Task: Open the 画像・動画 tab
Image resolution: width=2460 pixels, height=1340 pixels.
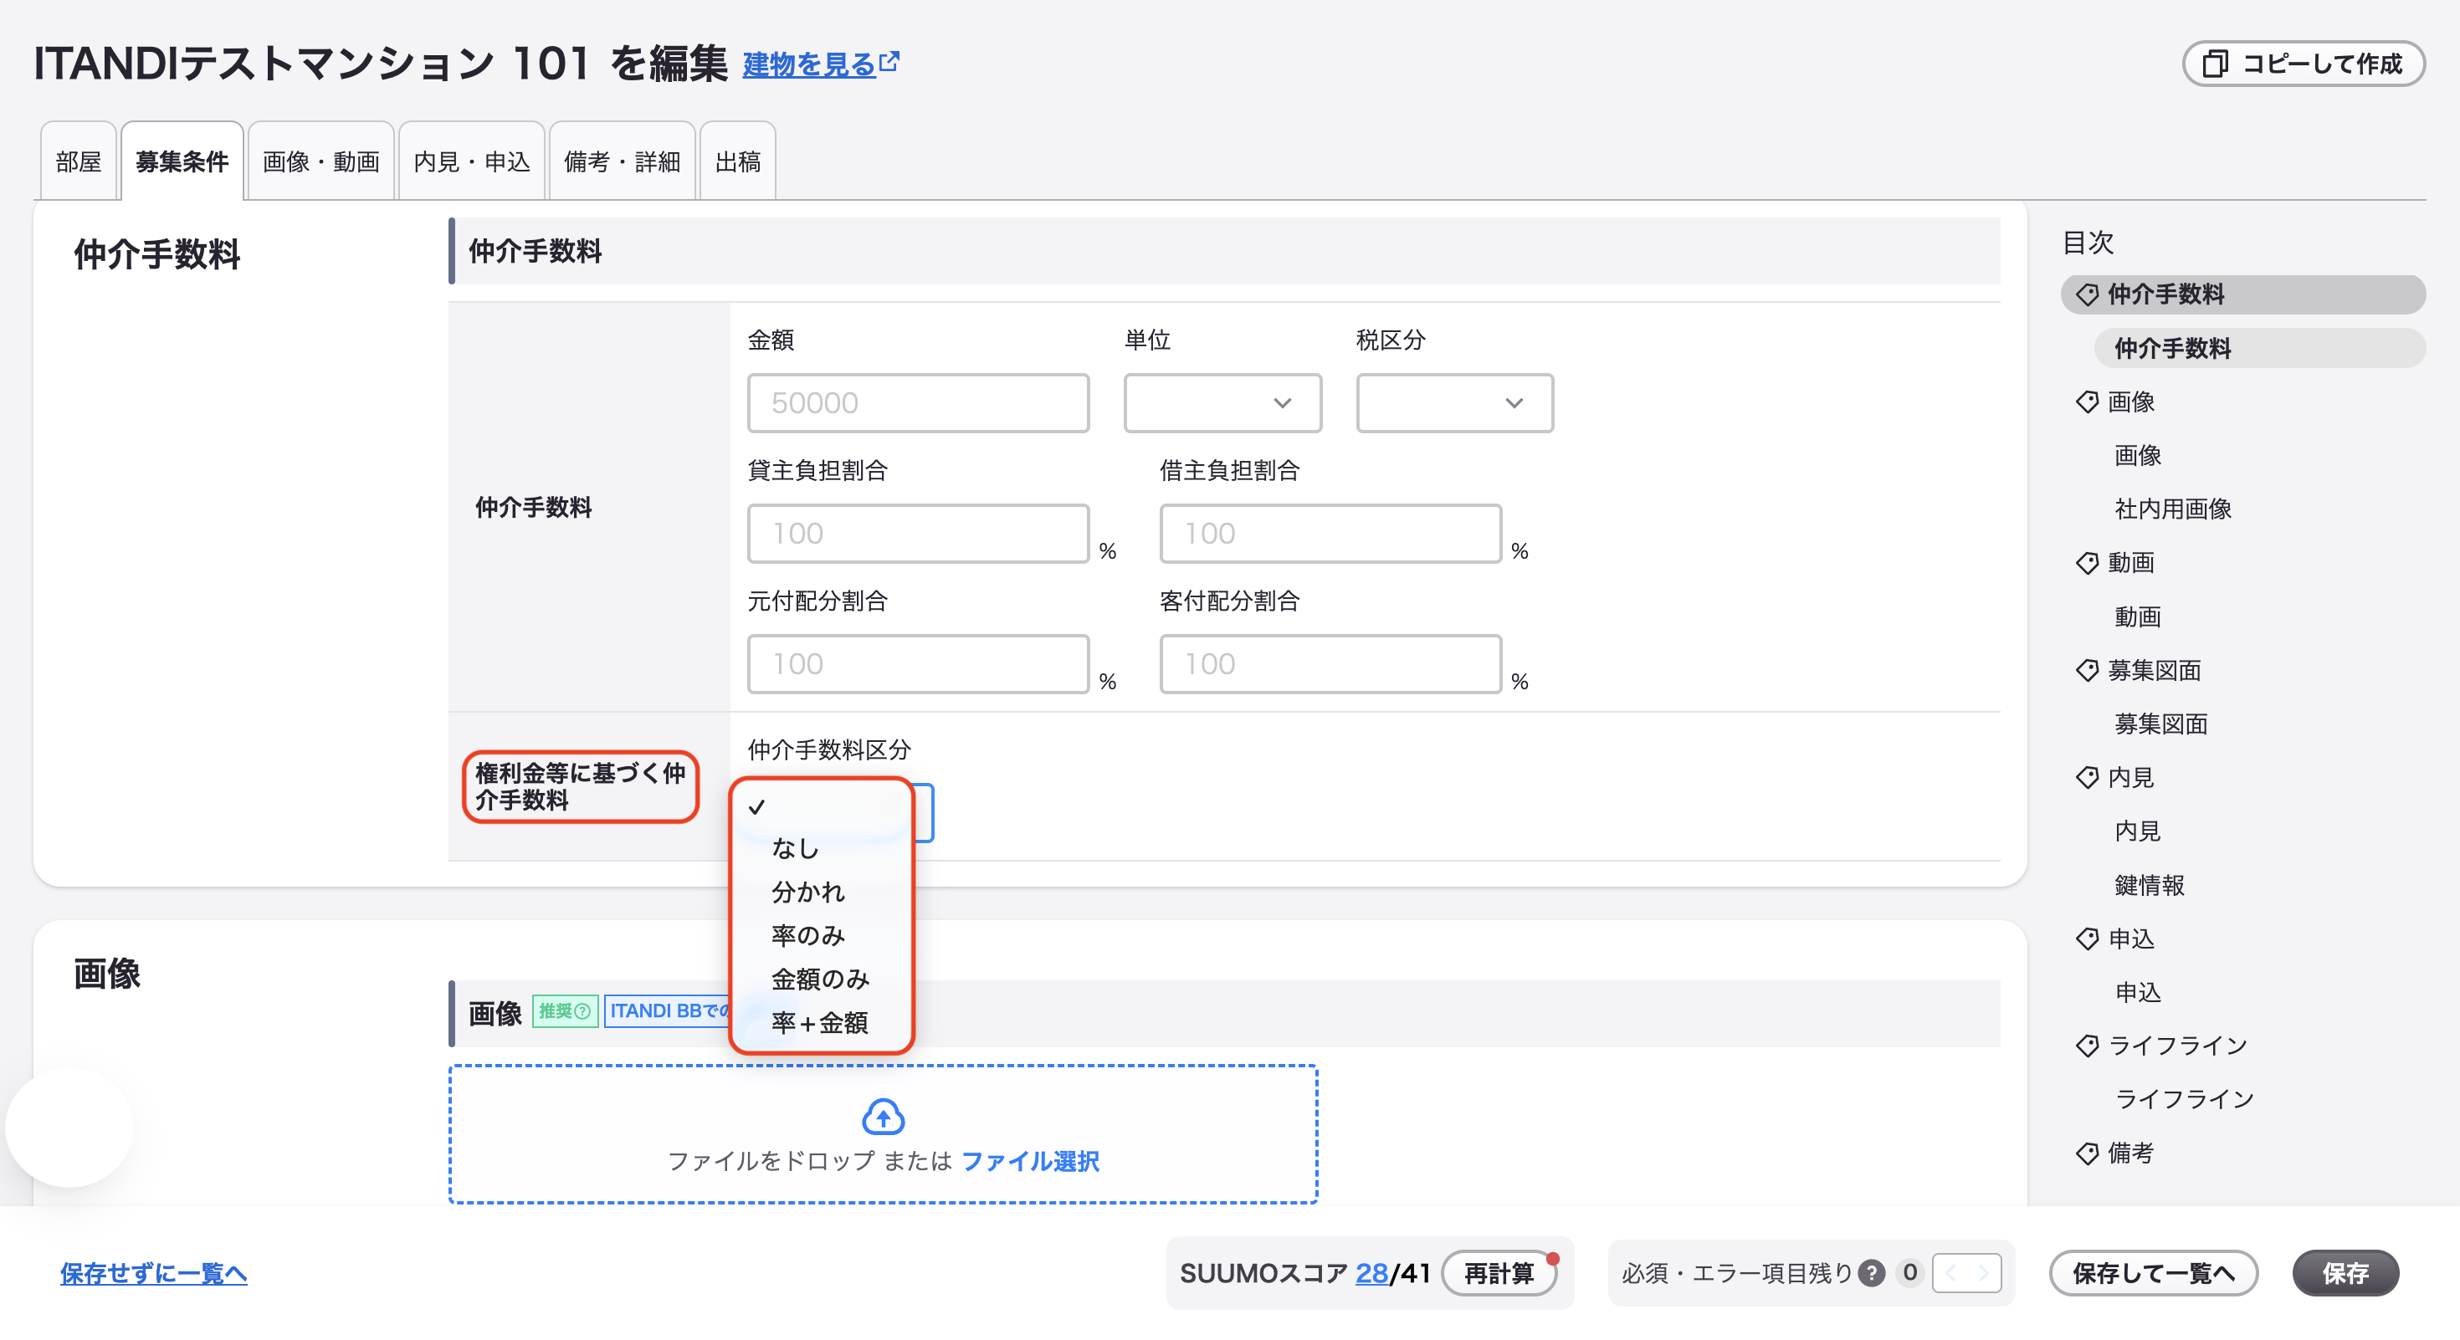Action: 320,161
